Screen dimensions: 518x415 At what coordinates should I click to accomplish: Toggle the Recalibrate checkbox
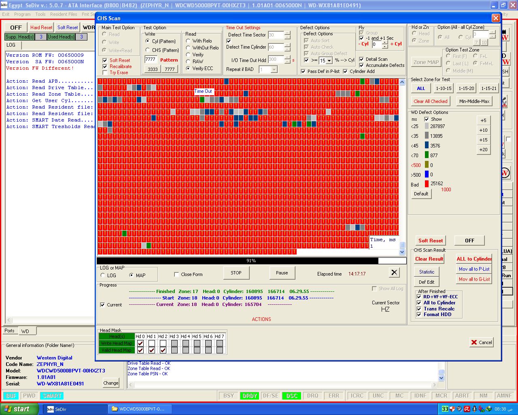pos(105,66)
